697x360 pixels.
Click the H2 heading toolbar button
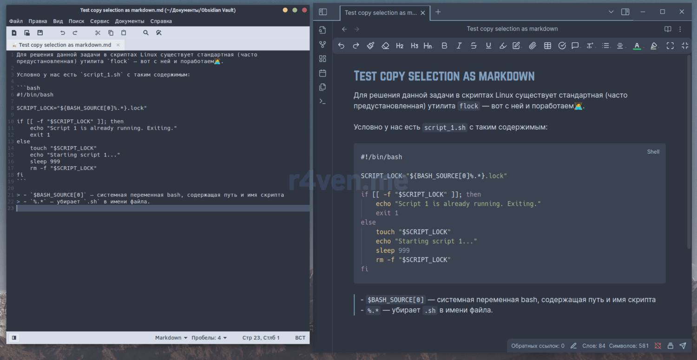click(400, 46)
